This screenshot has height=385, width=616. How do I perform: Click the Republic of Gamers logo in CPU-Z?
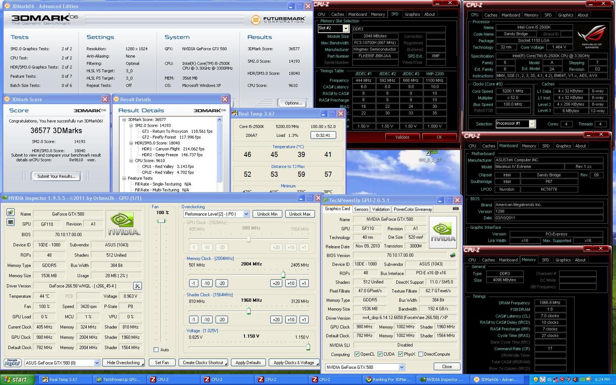pos(592,36)
